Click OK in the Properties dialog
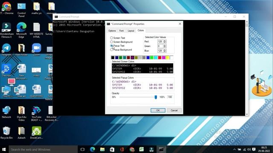Viewport: 273px width, 153px height. [158, 110]
